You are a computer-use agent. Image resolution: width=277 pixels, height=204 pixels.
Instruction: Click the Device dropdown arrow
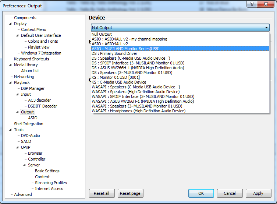[x=266, y=28]
